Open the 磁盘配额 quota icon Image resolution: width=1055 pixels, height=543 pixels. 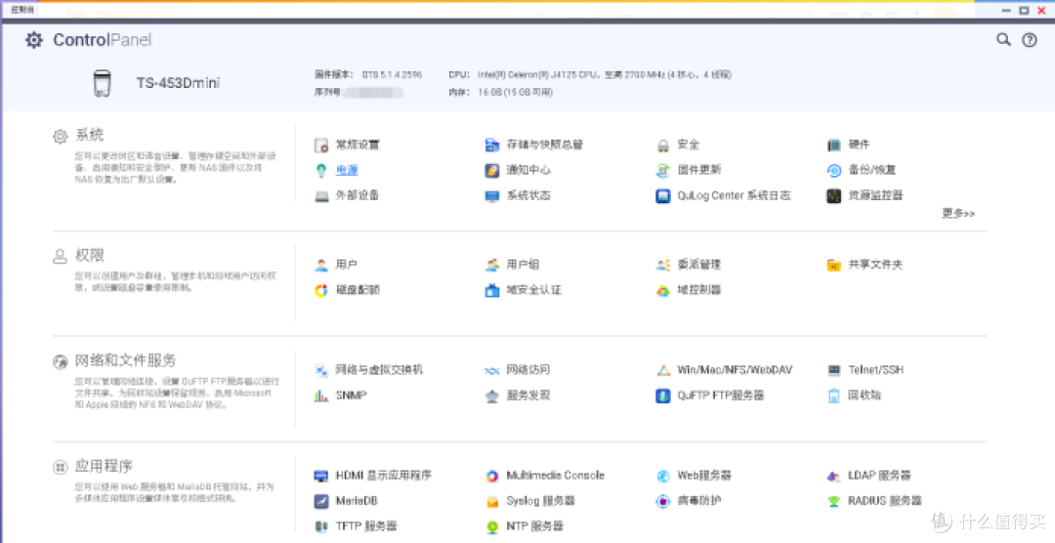321,290
